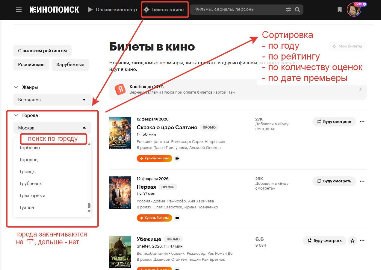
Task: Go to 'Онлайн-кинотеатр' in header
Action: [112, 10]
